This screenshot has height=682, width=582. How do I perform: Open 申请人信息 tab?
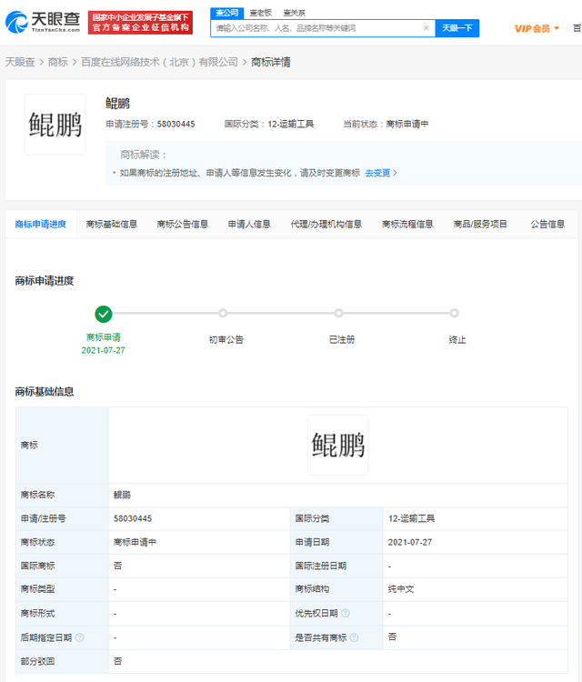(x=249, y=224)
